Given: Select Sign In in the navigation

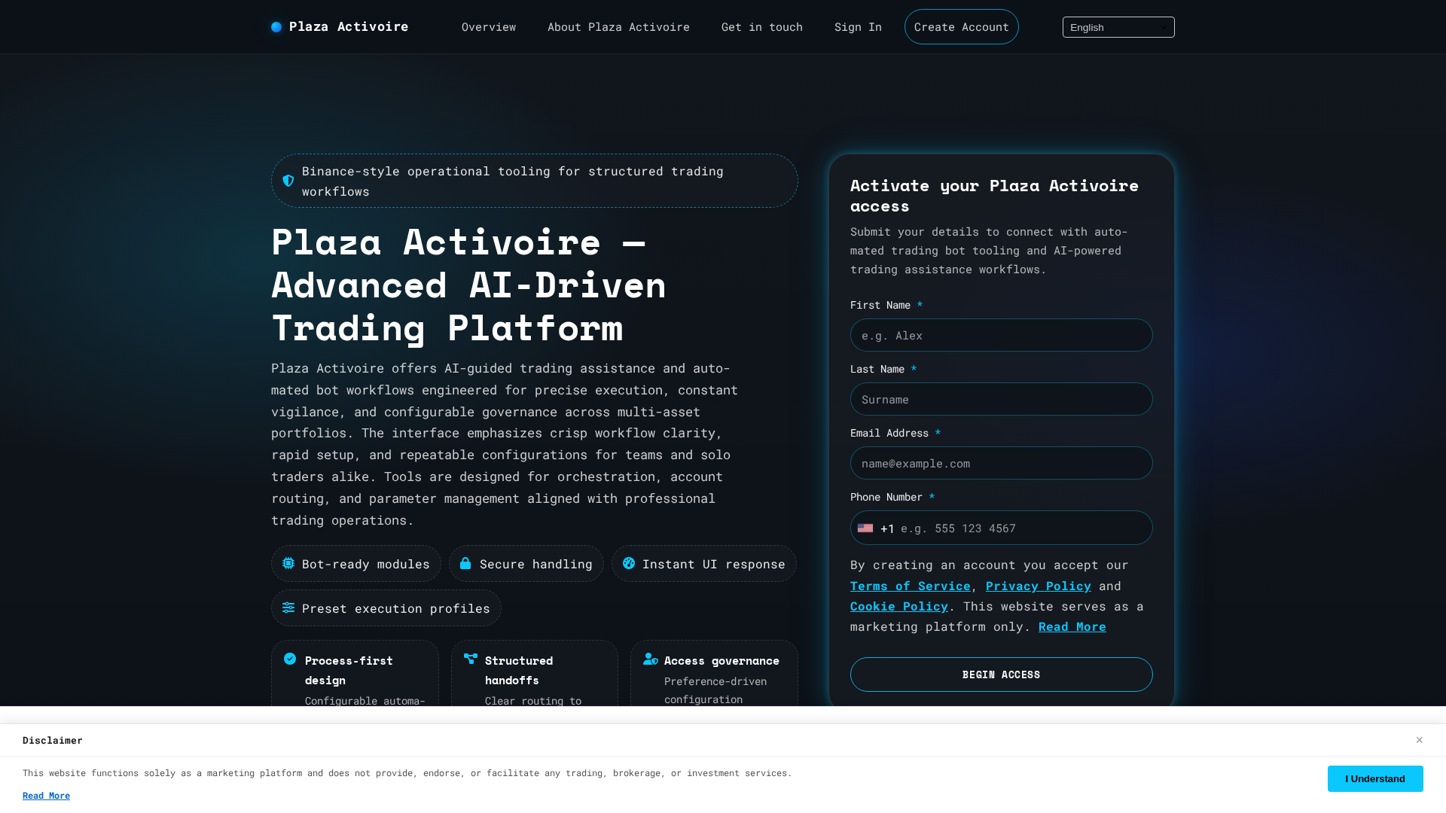Looking at the screenshot, I should 858,27.
